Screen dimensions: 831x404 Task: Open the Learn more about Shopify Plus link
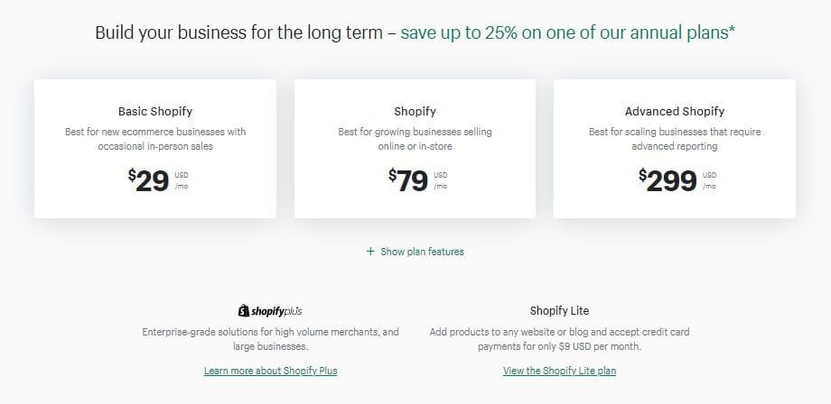click(x=270, y=371)
